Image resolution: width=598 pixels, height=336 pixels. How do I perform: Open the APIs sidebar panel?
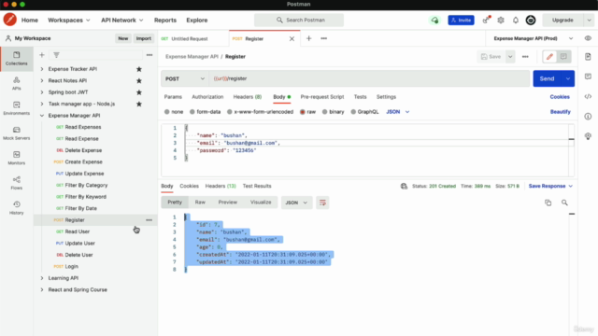17,83
